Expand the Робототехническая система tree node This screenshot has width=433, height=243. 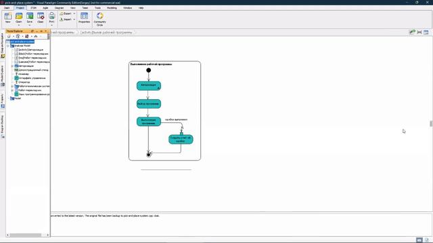pyautogui.click(x=12, y=86)
